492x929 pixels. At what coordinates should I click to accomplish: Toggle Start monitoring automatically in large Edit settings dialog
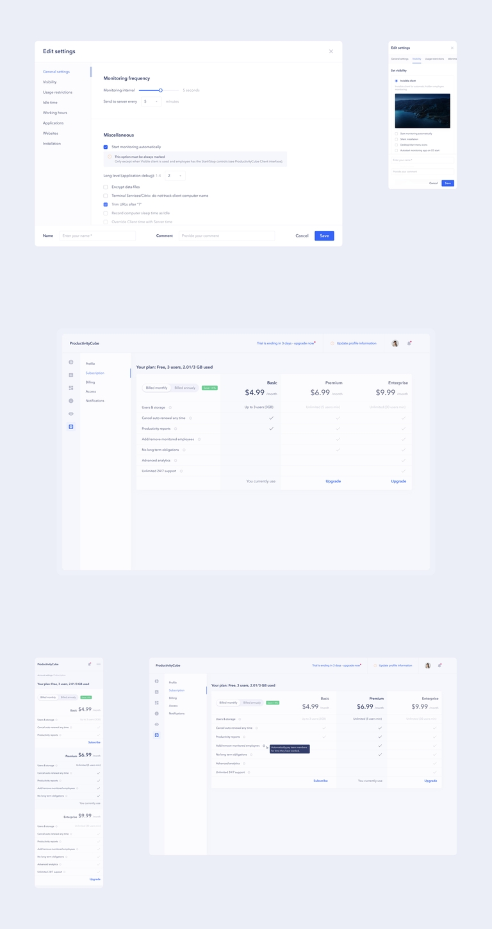[x=106, y=147]
